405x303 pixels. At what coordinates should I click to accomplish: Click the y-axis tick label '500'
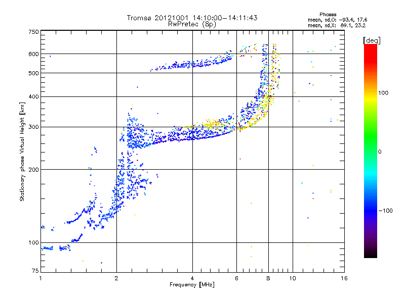tap(33, 73)
